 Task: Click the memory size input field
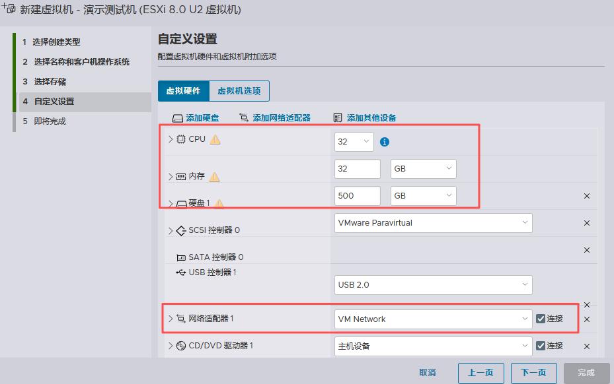click(357, 169)
